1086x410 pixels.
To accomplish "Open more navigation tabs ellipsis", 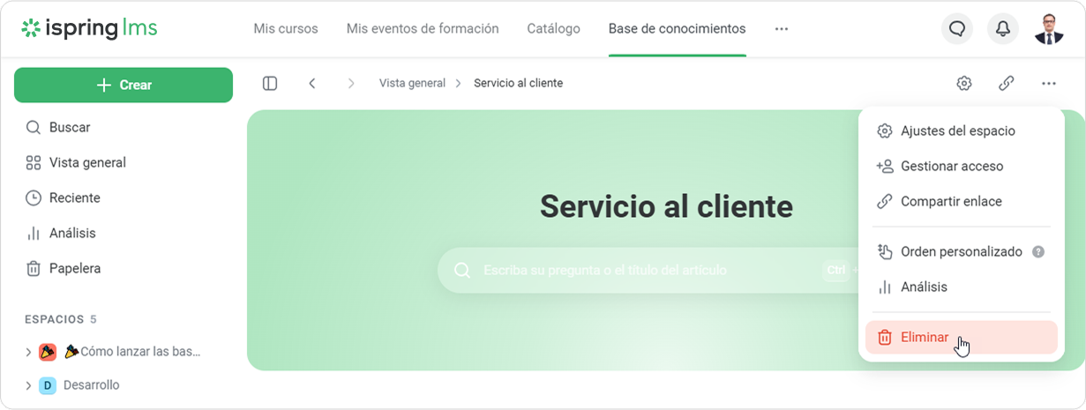I will [x=781, y=28].
